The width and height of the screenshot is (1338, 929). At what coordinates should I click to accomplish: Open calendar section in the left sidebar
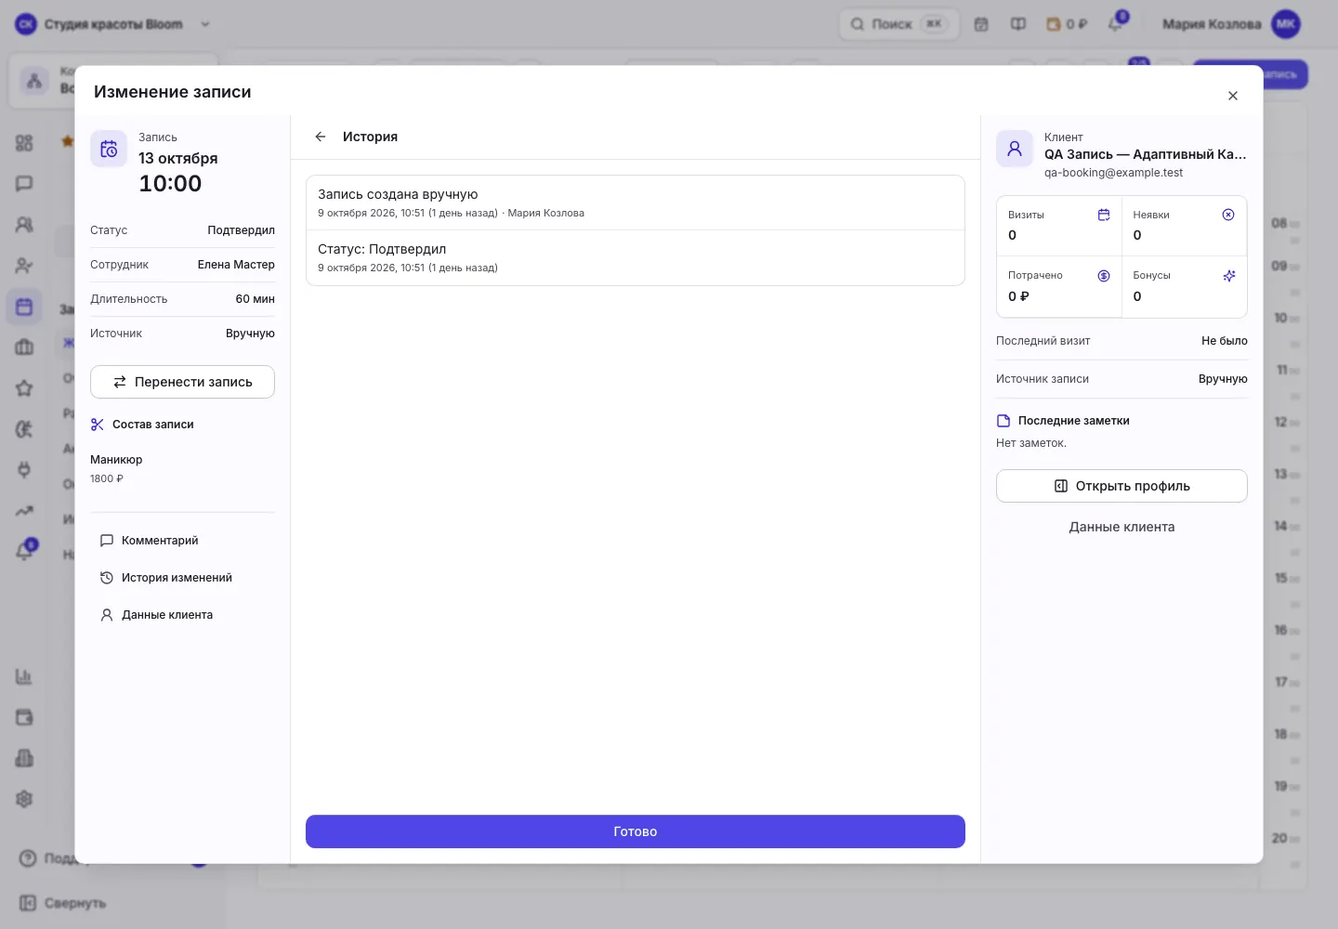point(24,307)
